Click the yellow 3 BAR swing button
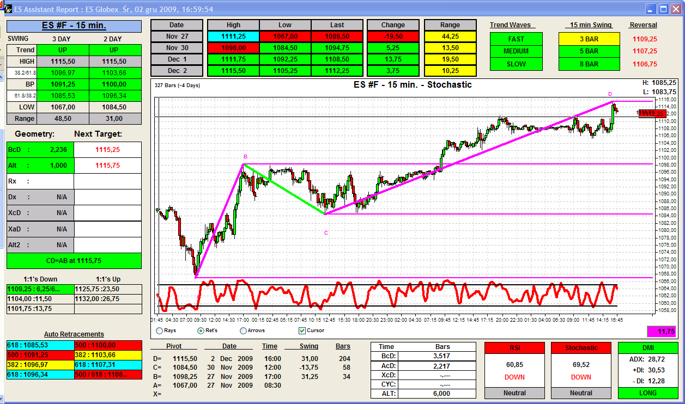The width and height of the screenshot is (685, 404). (589, 39)
